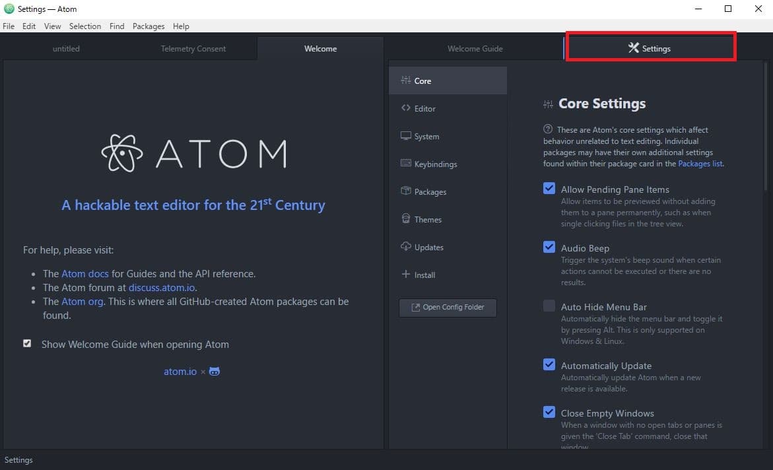Click the System monitor icon
The width and height of the screenshot is (773, 470).
[405, 136]
